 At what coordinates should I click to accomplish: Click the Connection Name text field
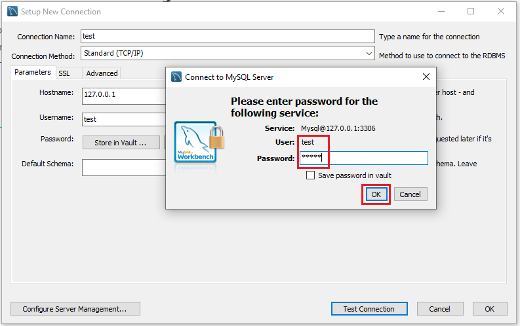tap(228, 36)
